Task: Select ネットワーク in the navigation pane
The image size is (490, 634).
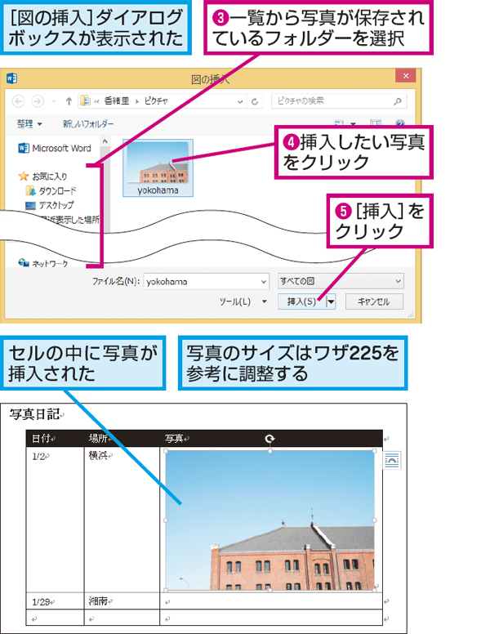Action: (x=43, y=263)
